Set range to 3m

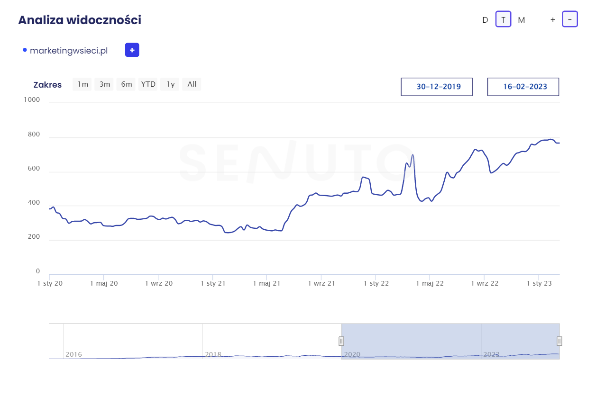[x=105, y=84]
